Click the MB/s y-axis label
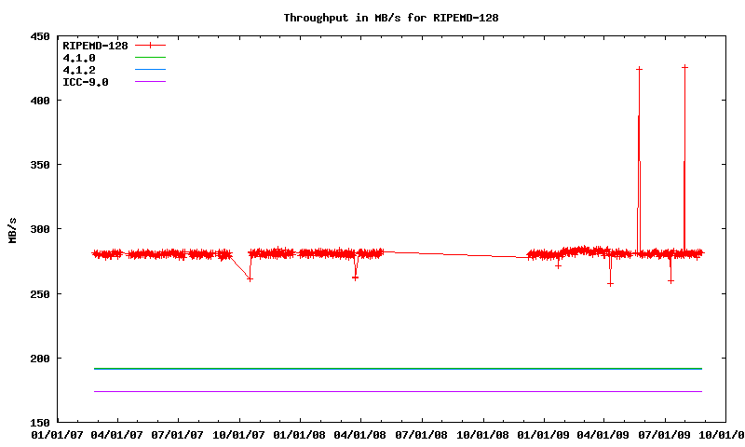 click(12, 229)
